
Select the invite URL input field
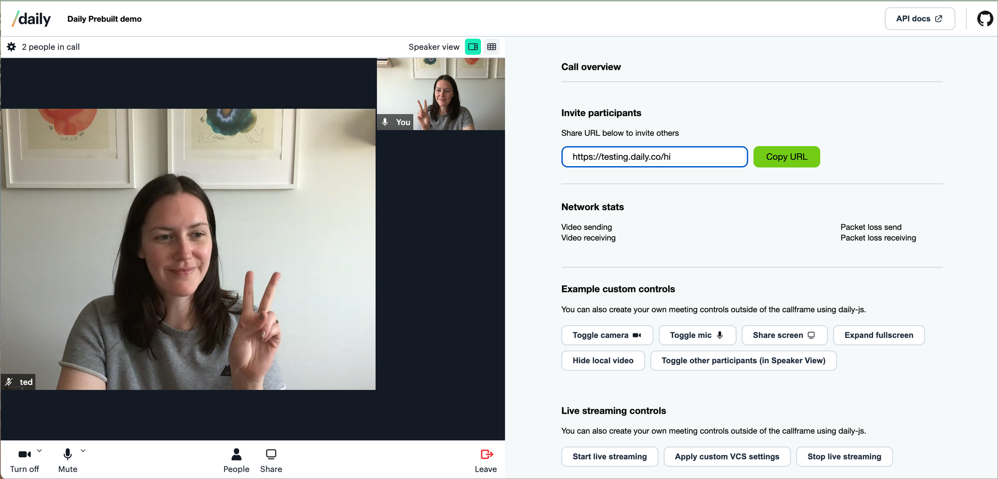[x=654, y=157]
